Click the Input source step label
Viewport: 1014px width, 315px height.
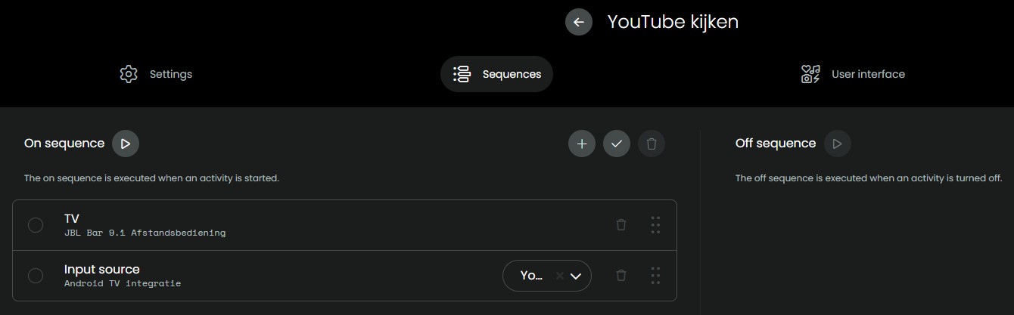click(x=102, y=269)
